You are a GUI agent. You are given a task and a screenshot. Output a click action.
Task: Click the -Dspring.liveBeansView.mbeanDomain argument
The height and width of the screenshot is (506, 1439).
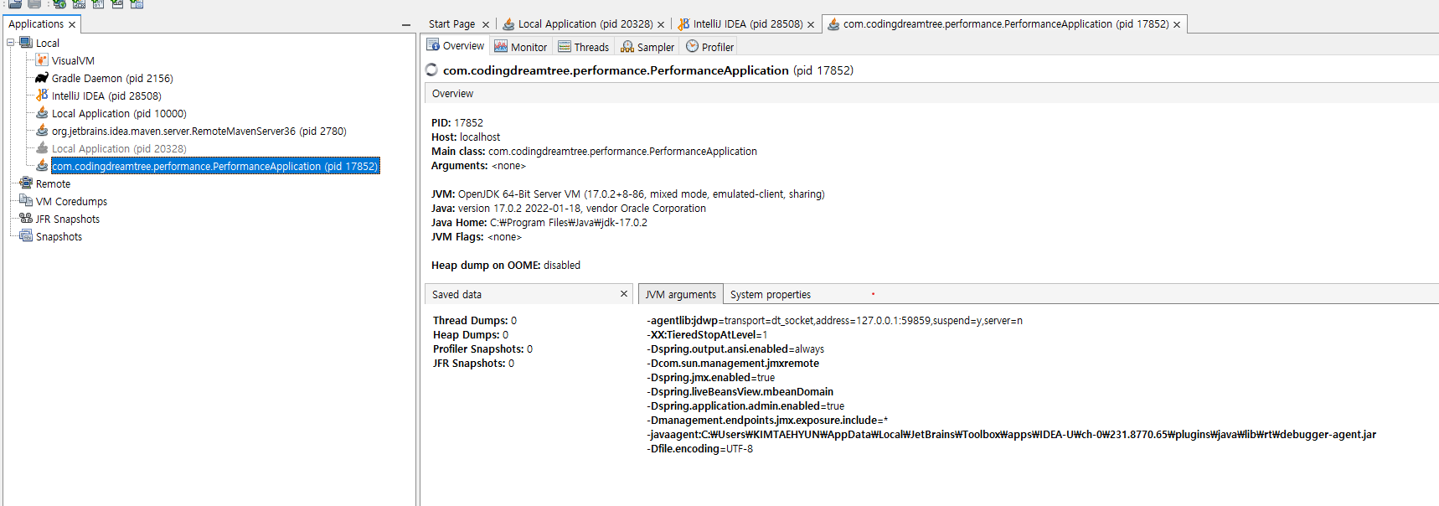pyautogui.click(x=740, y=391)
